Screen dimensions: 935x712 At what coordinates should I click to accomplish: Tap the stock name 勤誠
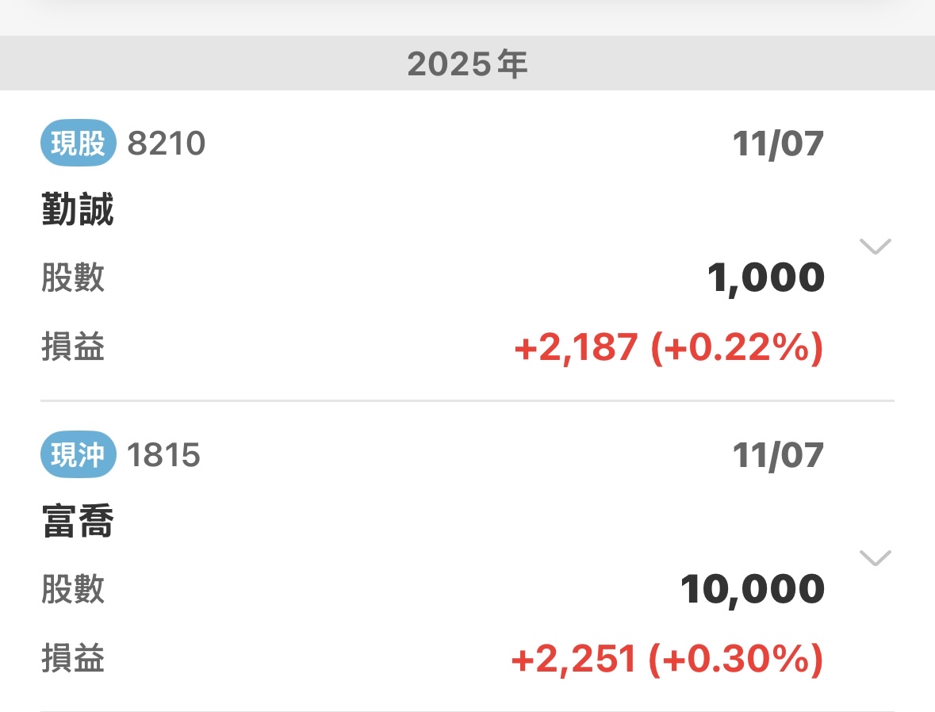[x=77, y=211]
